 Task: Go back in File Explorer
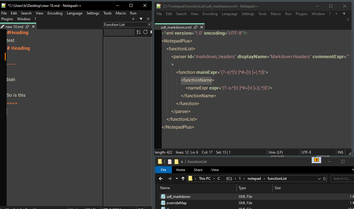[x=161, y=179]
